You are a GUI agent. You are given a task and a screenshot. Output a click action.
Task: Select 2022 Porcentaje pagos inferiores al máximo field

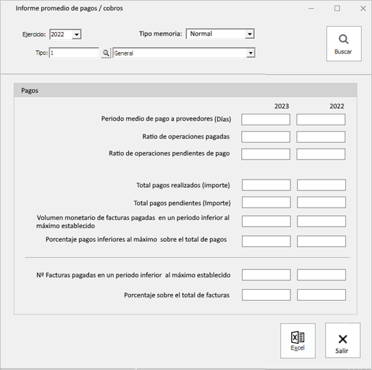pyautogui.click(x=321, y=241)
